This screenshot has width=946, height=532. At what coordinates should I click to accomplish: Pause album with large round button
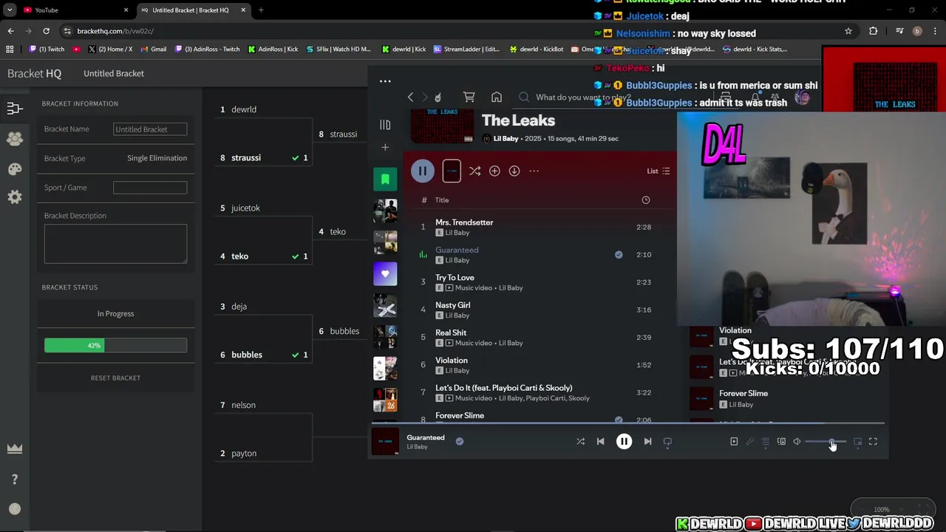point(423,171)
